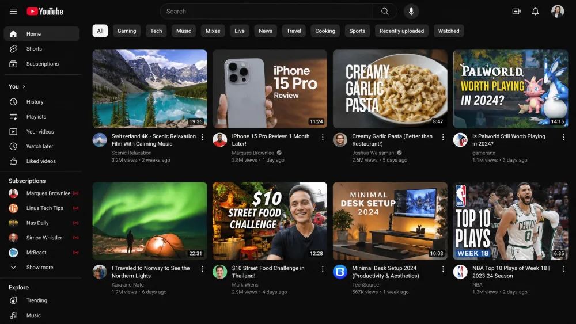Open Joshua Weissman channel avatar
Image resolution: width=576 pixels, height=324 pixels.
pos(340,140)
